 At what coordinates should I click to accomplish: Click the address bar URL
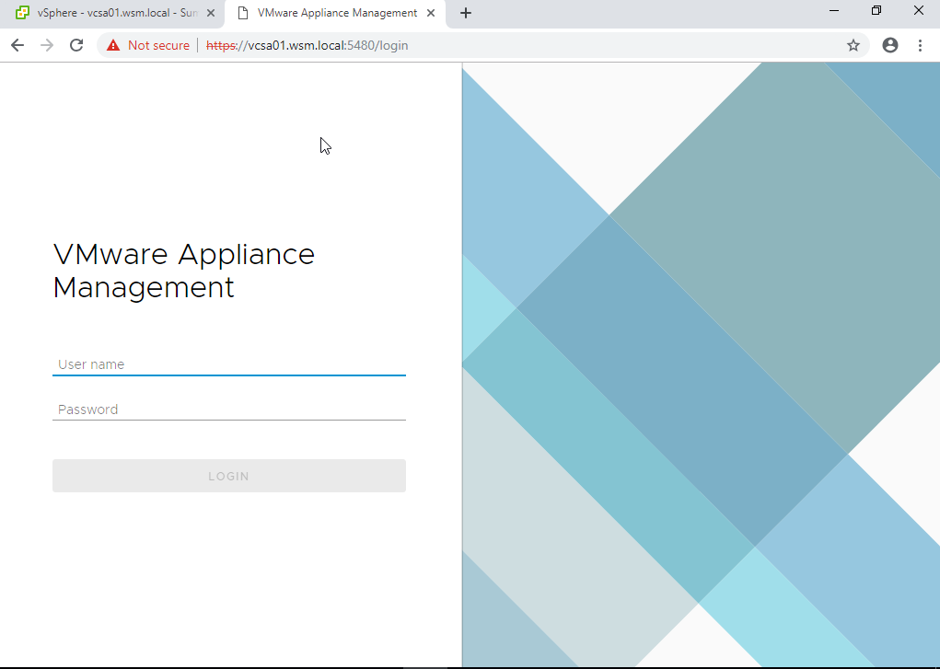[307, 46]
